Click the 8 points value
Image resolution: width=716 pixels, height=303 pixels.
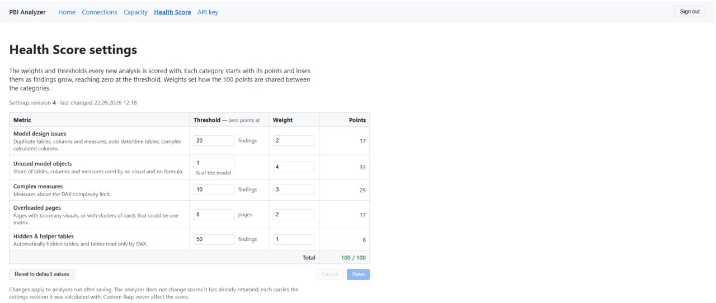click(x=364, y=240)
